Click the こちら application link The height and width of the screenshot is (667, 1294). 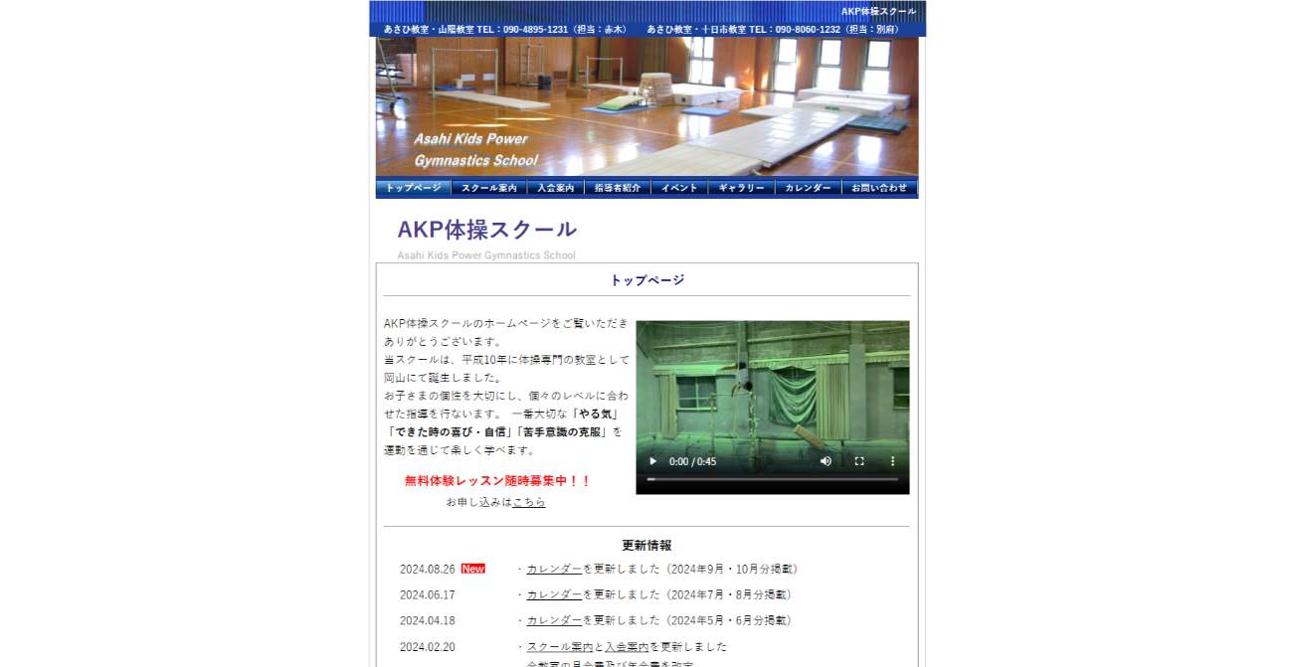pyautogui.click(x=527, y=502)
